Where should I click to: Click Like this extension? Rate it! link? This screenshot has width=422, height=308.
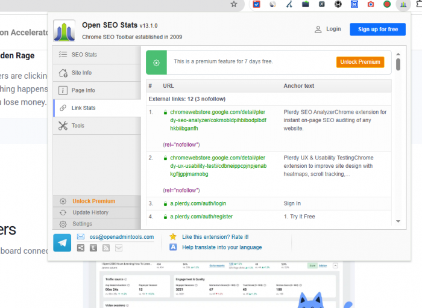pyautogui.click(x=215, y=237)
